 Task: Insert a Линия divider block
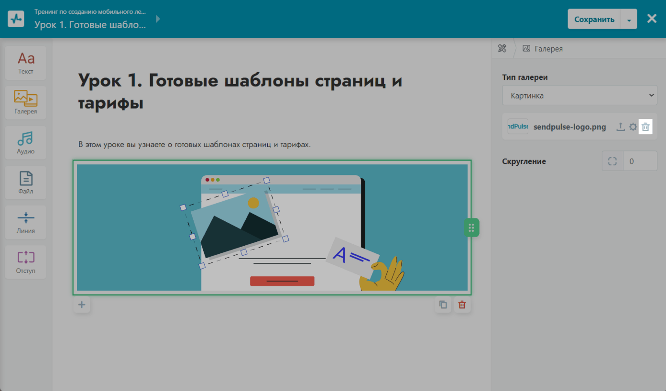click(x=26, y=222)
